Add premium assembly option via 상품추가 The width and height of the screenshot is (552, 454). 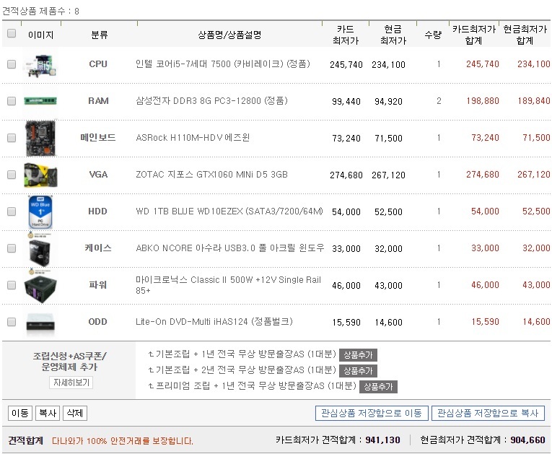(378, 386)
